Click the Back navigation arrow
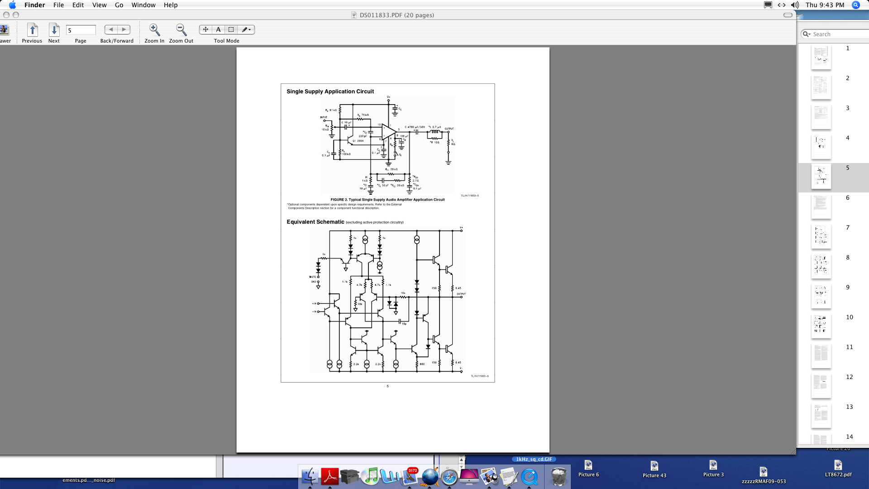 pos(111,29)
